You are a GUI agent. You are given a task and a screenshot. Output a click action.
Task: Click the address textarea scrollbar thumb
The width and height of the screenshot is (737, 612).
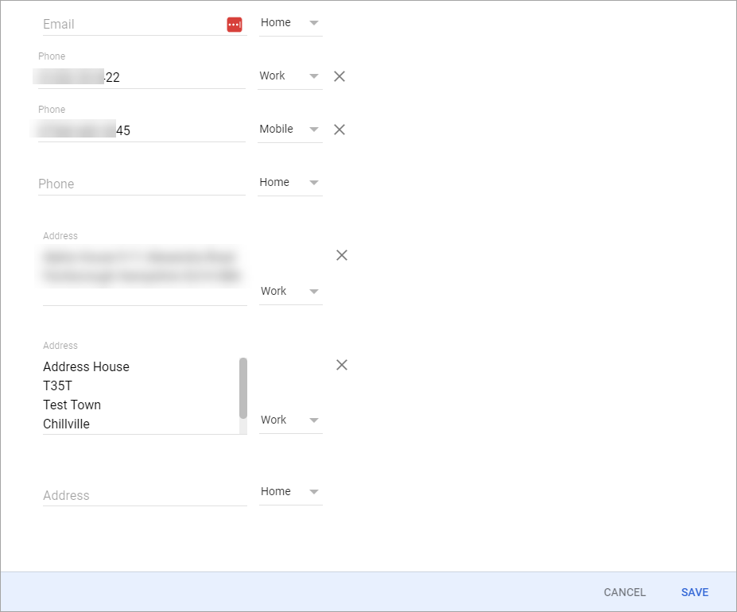pyautogui.click(x=243, y=387)
